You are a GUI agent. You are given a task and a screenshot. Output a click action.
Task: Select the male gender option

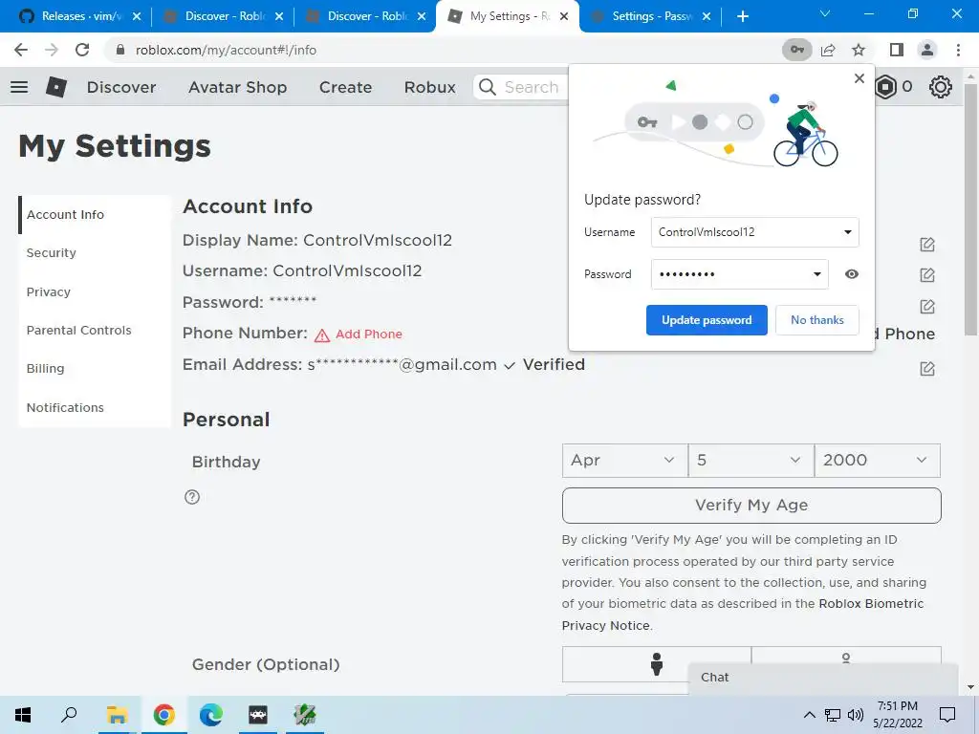(x=656, y=664)
